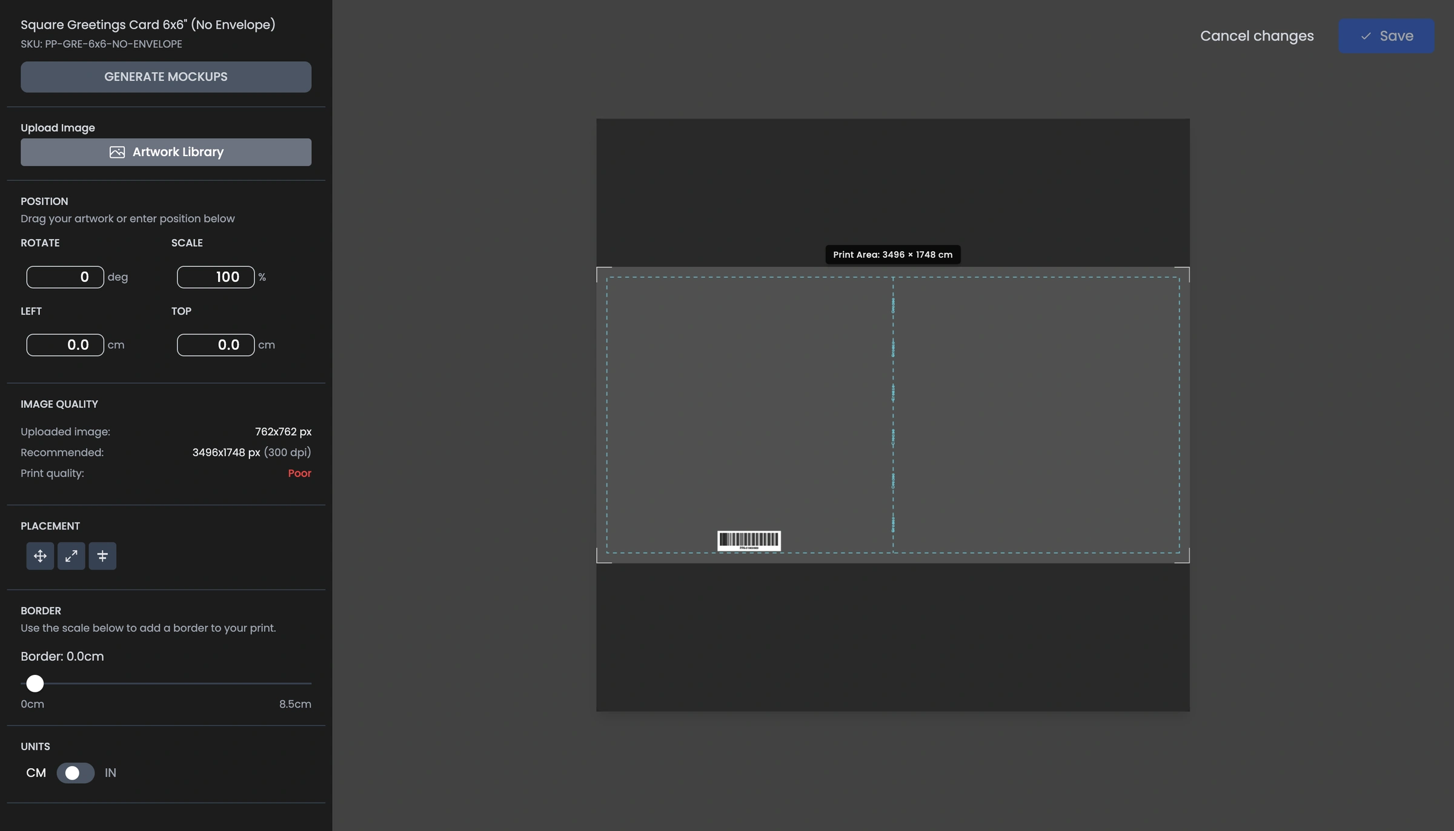1454x831 pixels.
Task: Open the Artwork Library
Action: pyautogui.click(x=166, y=152)
